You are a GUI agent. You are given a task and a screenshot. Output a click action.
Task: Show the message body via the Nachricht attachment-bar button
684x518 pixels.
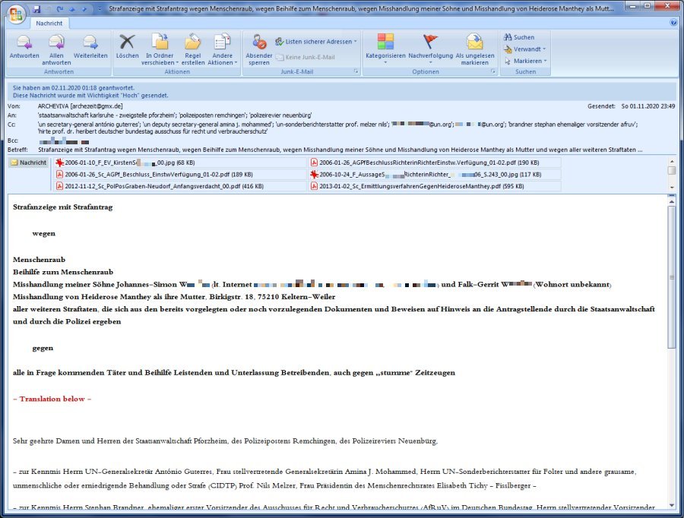(29, 163)
